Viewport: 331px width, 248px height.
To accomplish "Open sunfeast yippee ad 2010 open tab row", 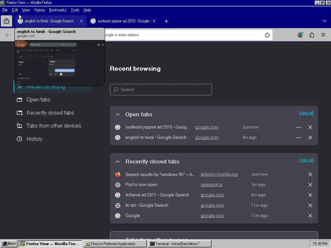I will click(157, 127).
